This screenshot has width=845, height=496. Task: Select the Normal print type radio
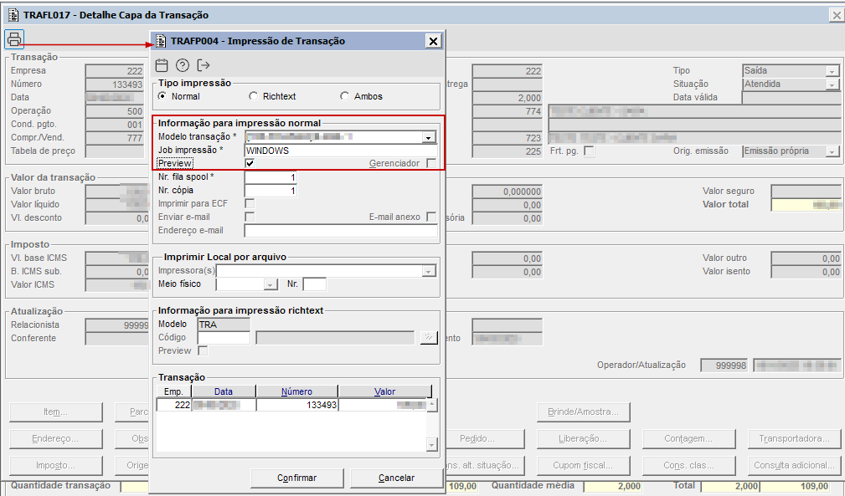162,95
